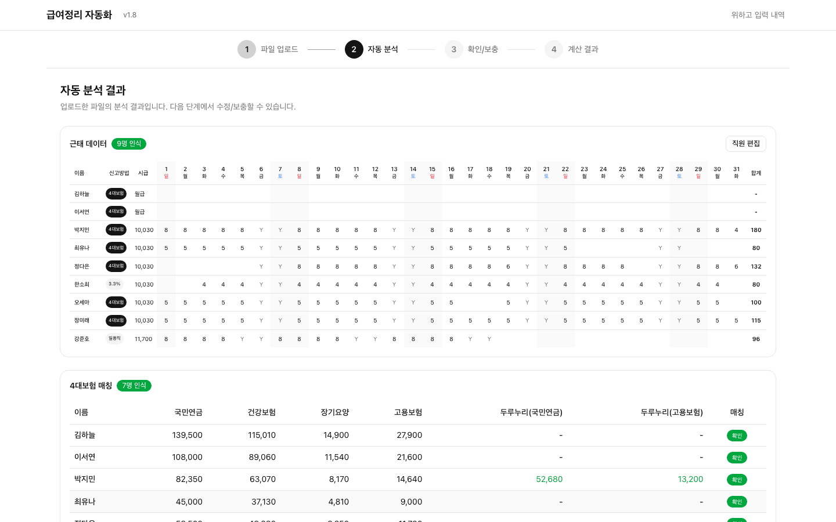Click 정다은's 4대보험 badge
This screenshot has width=836, height=522.
[x=116, y=266]
